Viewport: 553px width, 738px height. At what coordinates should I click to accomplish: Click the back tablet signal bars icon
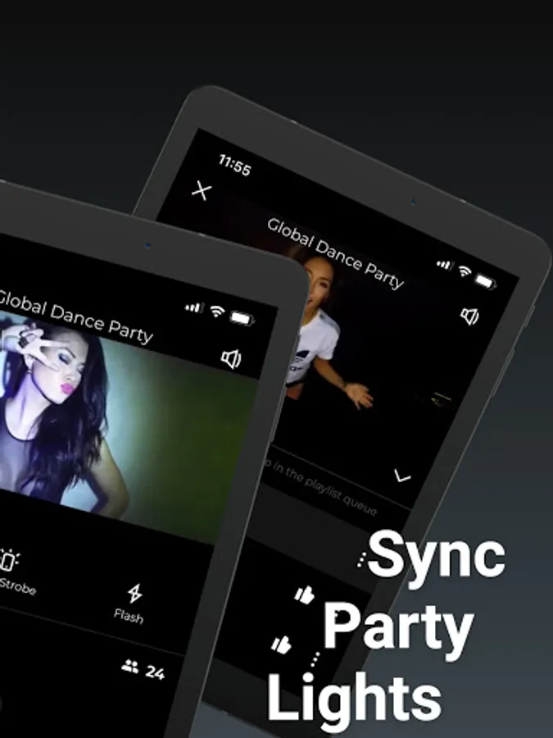coord(444,265)
